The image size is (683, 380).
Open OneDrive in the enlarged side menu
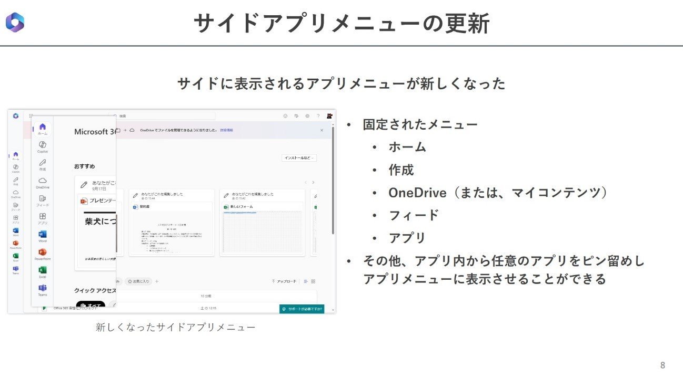pos(43,183)
